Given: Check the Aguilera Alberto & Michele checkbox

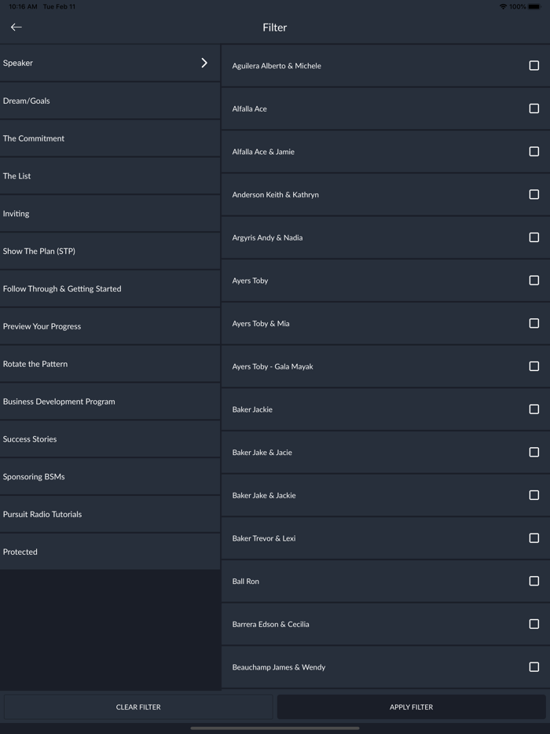Looking at the screenshot, I should click(533, 66).
